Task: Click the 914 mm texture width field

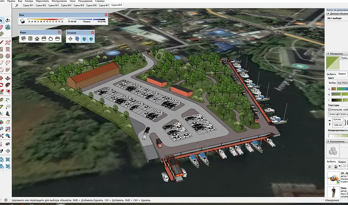Action: (x=338, y=119)
